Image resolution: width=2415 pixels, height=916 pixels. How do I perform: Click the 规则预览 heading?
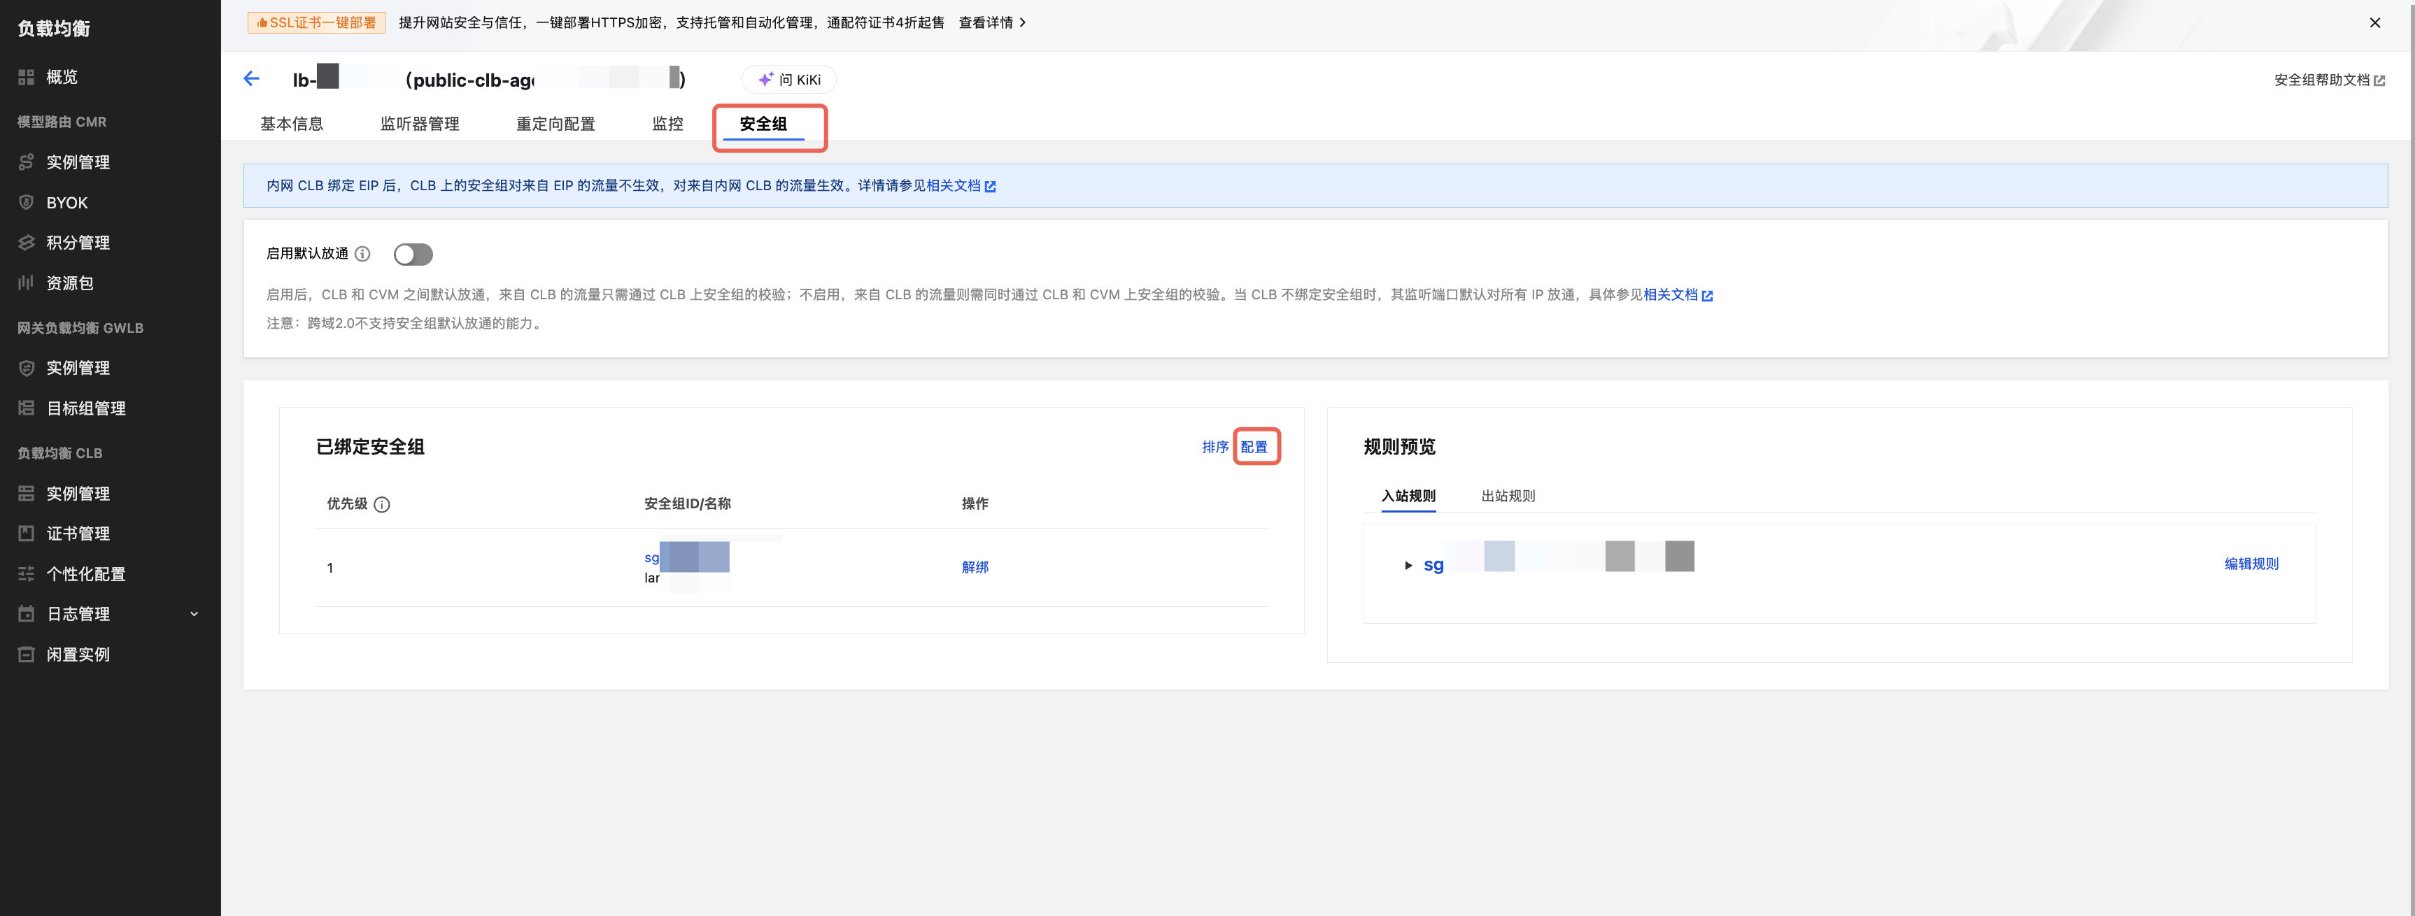(x=1398, y=447)
